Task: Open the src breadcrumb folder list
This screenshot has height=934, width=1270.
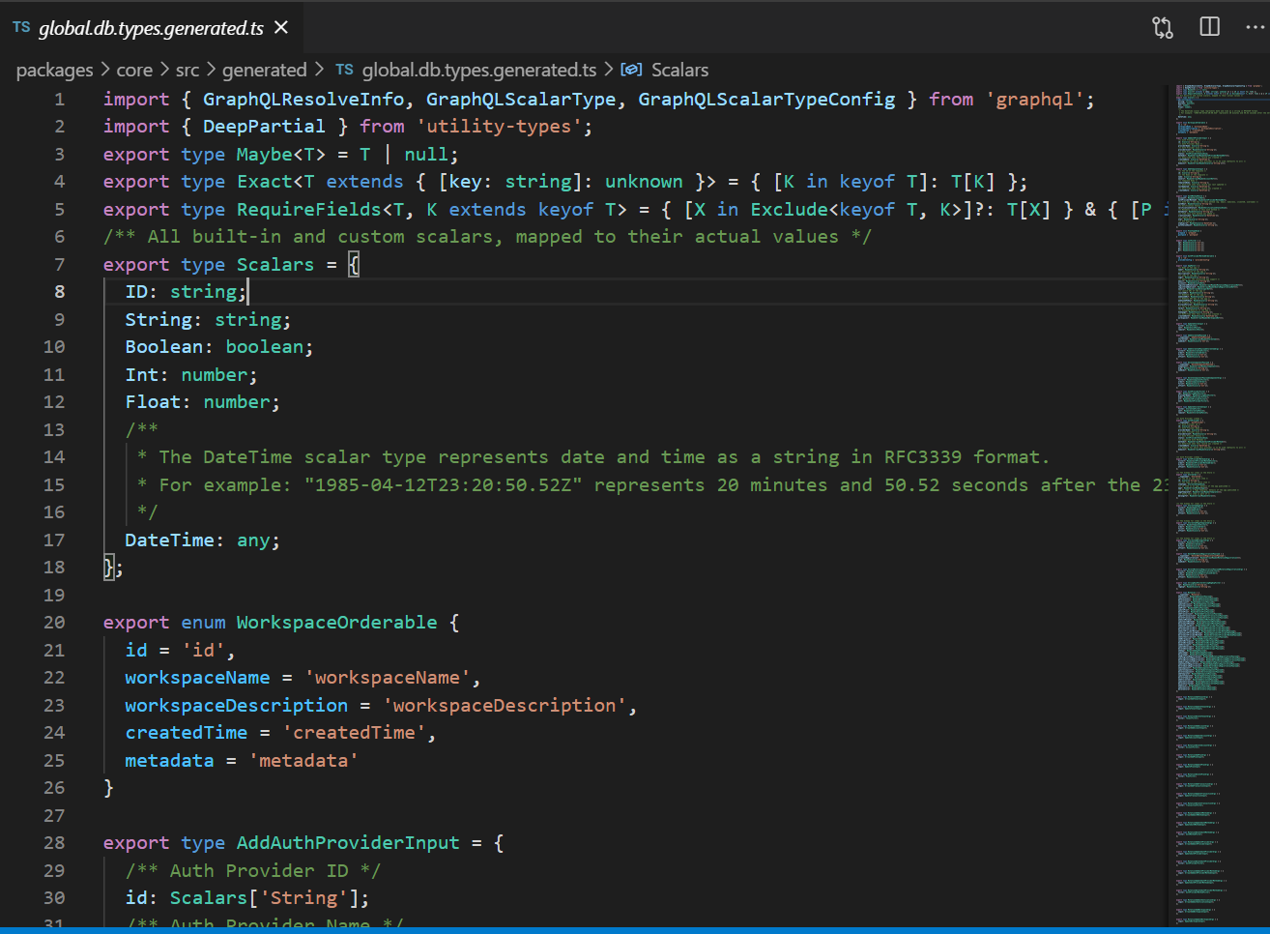Action: pyautogui.click(x=188, y=70)
